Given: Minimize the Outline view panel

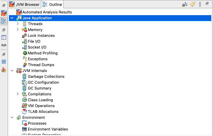Looking at the screenshot, I should 207,3.
